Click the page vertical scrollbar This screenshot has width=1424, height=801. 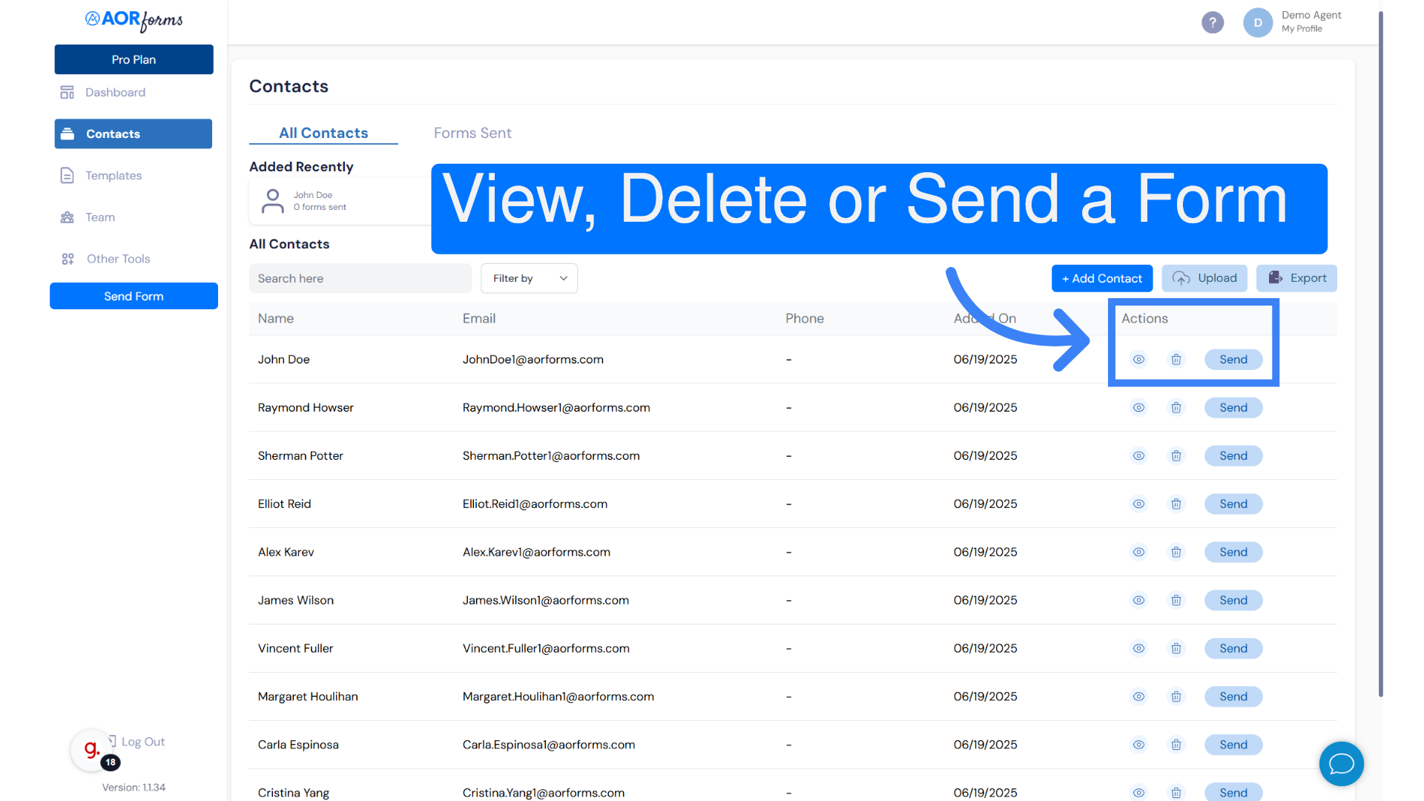point(1380,356)
